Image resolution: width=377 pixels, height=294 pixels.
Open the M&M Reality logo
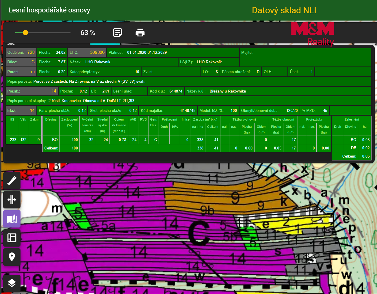313,34
